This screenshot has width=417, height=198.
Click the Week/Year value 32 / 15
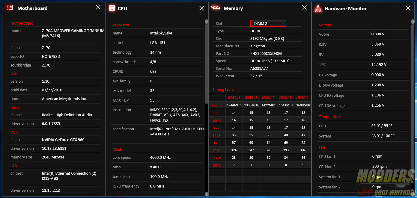256,76
